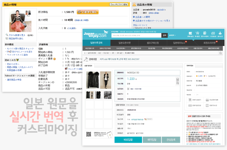Select the 셀프구매신청 main tab
The height and width of the screenshot is (150, 227).
pos(153,43)
